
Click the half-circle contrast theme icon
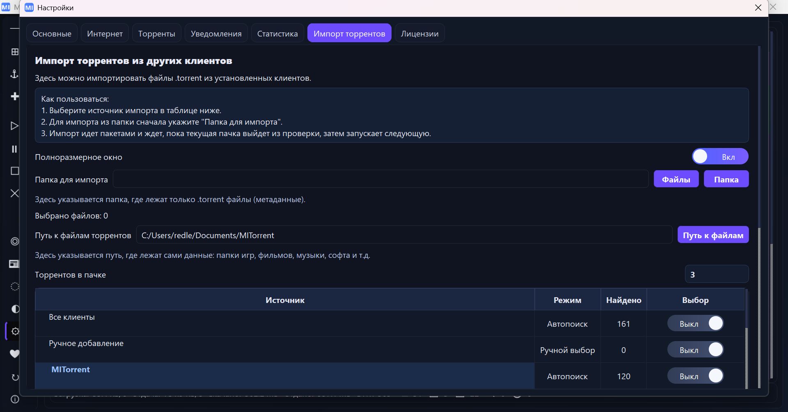15,309
